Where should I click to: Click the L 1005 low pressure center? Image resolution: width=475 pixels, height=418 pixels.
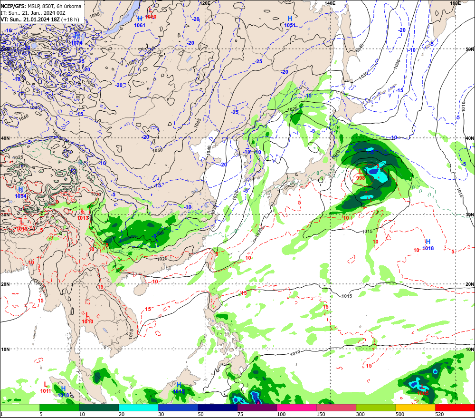pyautogui.click(x=423, y=390)
